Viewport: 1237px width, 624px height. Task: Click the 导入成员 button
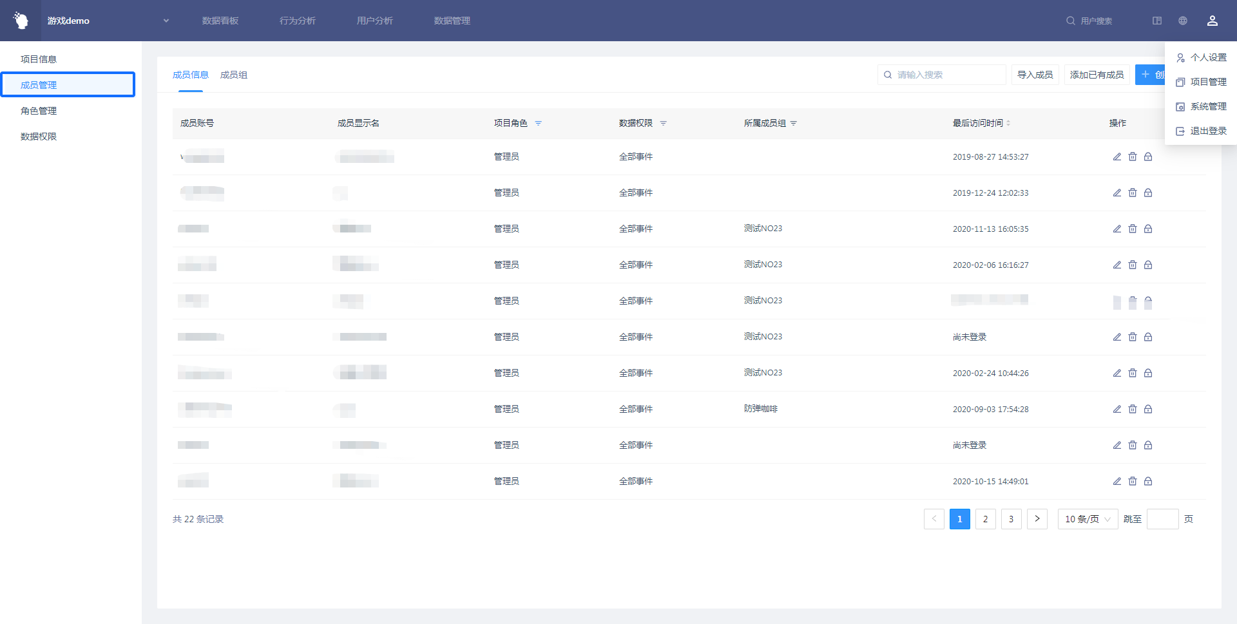[1035, 75]
